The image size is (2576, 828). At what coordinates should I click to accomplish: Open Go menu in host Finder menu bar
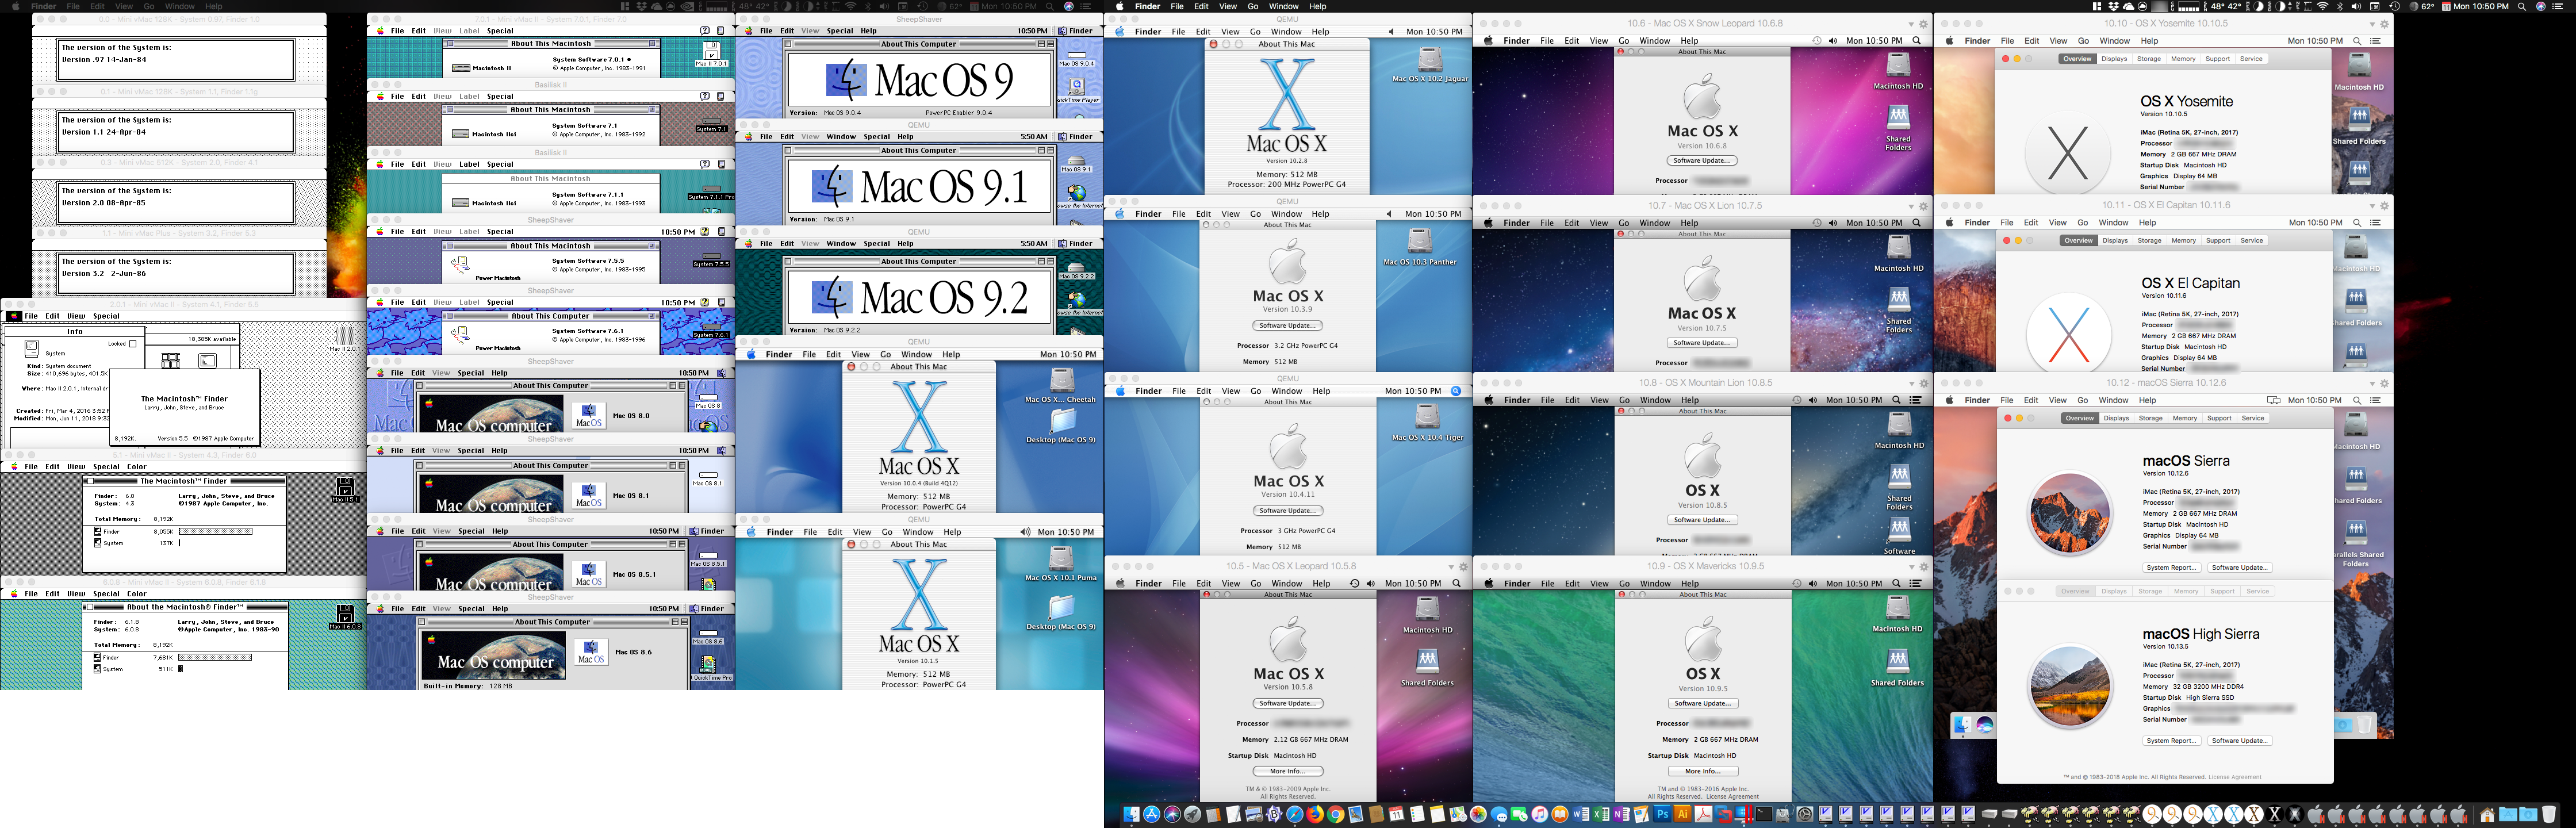[1253, 7]
